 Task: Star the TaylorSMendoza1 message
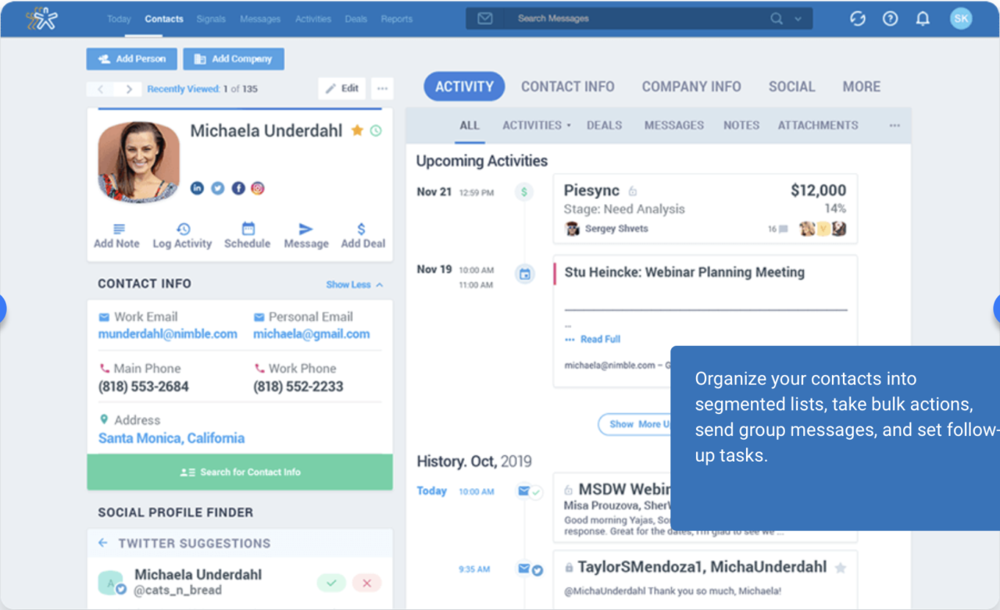841,568
